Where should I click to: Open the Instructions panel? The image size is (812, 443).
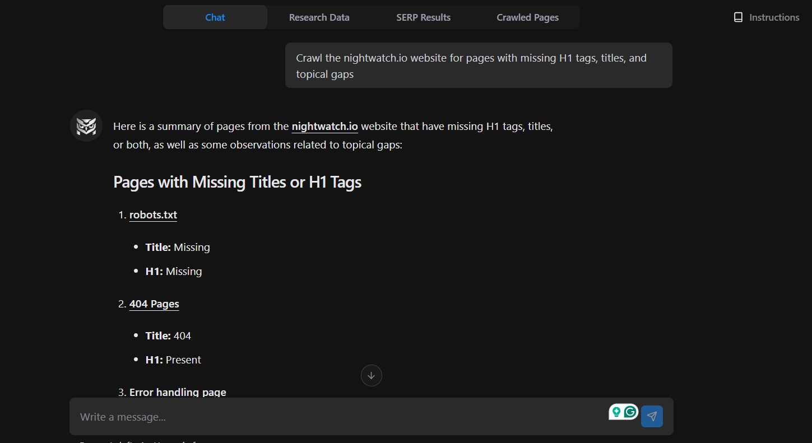(766, 17)
